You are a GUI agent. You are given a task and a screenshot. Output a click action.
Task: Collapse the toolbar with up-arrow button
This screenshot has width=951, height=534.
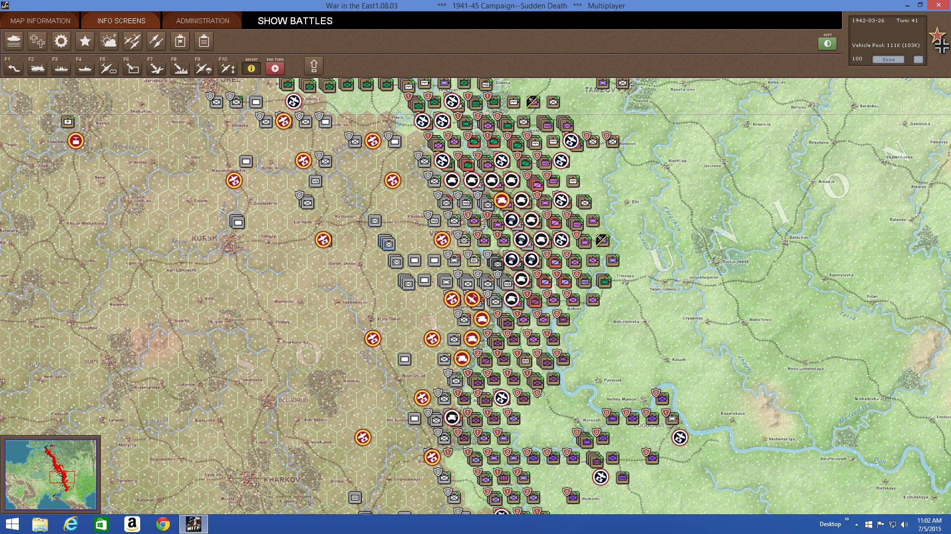(314, 66)
